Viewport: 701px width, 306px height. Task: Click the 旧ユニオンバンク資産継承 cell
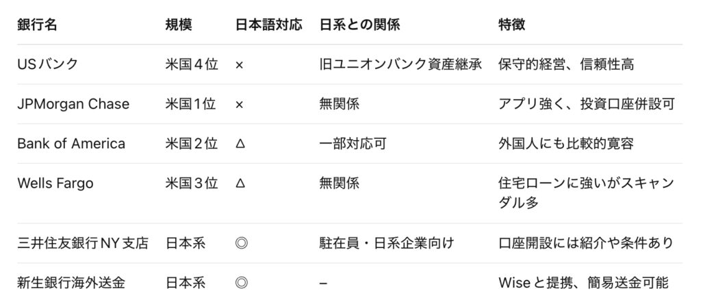coord(400,65)
